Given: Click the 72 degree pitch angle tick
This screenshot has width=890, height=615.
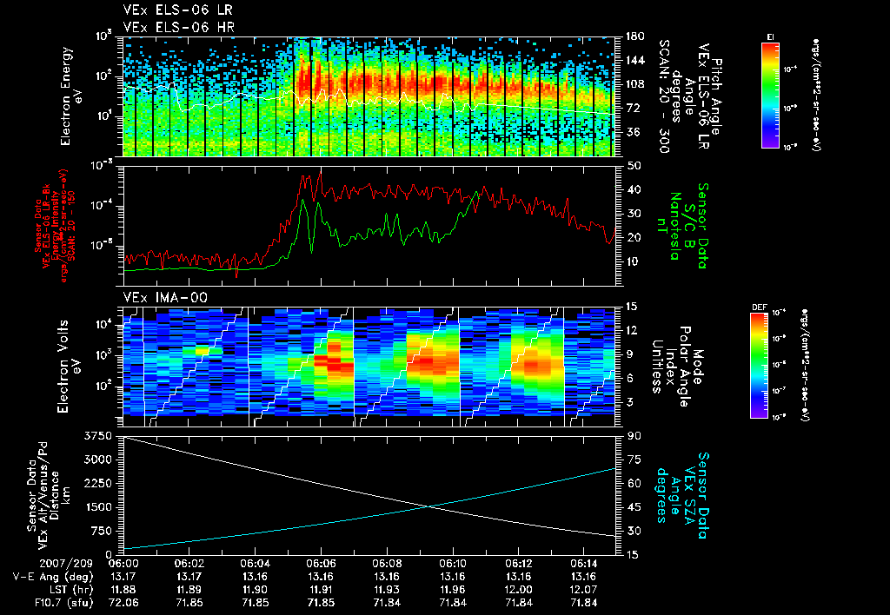Looking at the screenshot, I should (633, 108).
